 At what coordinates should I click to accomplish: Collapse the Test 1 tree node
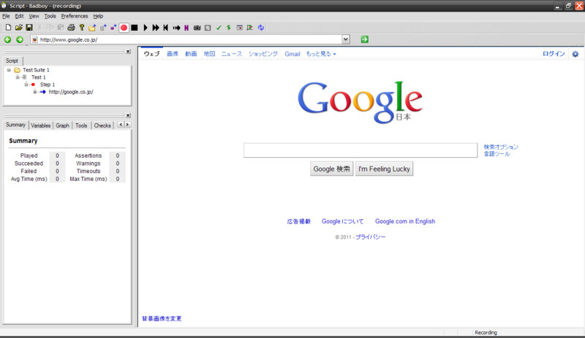17,77
